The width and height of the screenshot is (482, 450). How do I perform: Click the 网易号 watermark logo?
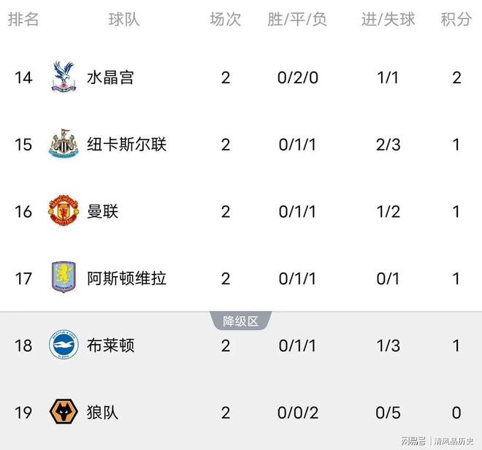[412, 440]
